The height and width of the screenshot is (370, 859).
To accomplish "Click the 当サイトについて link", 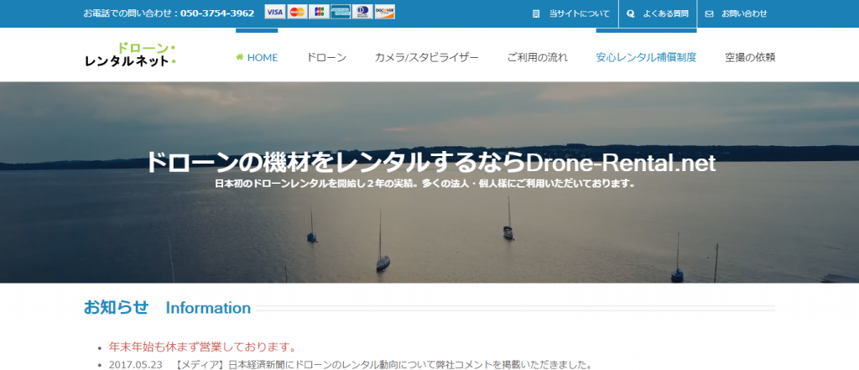I will click(x=579, y=13).
